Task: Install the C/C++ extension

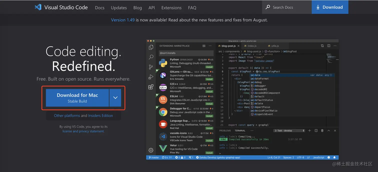Action: pyautogui.click(x=209, y=91)
